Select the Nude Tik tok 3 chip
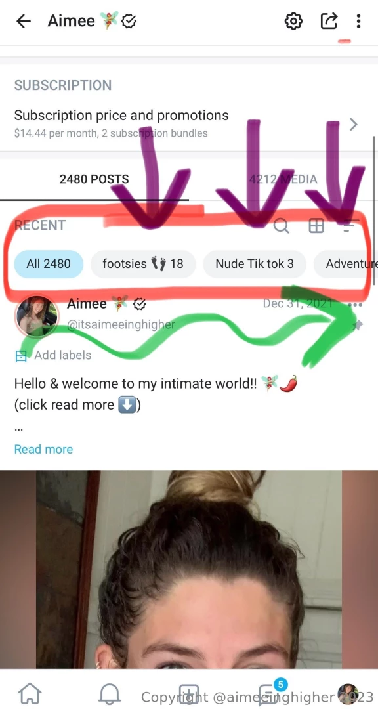The width and height of the screenshot is (378, 709). pyautogui.click(x=255, y=264)
